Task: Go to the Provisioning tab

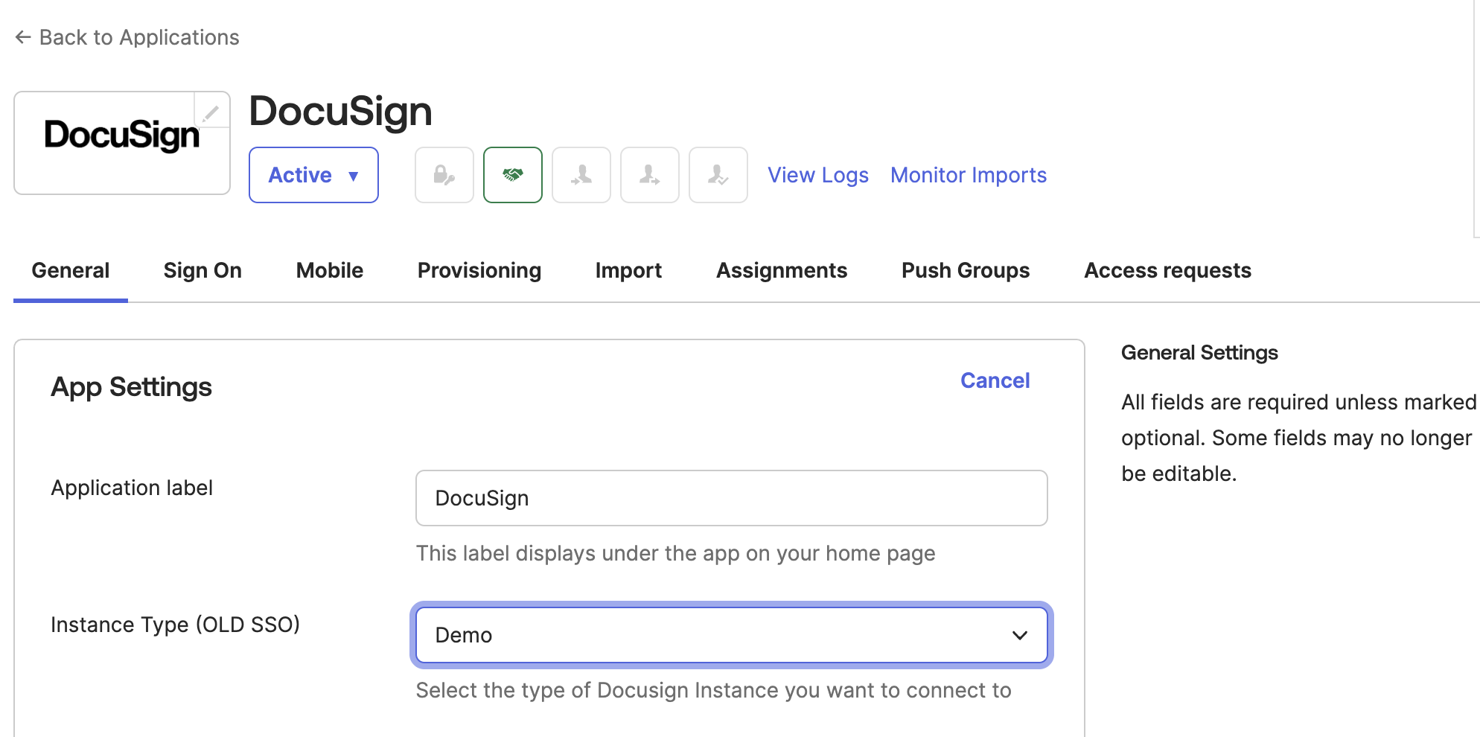Action: (479, 270)
